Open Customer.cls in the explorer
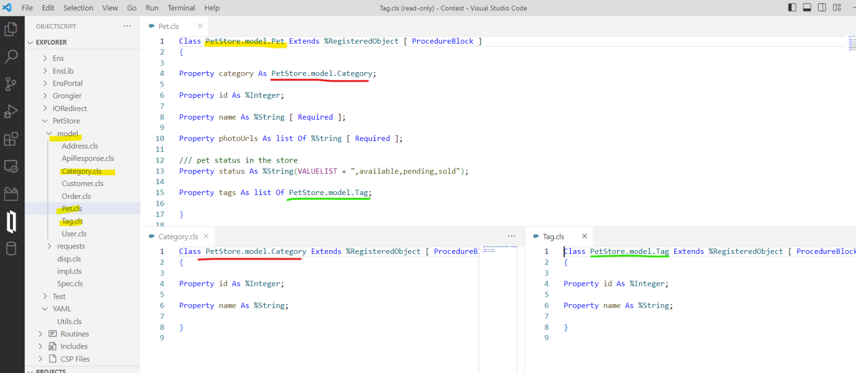This screenshot has height=373, width=856. pos(82,184)
